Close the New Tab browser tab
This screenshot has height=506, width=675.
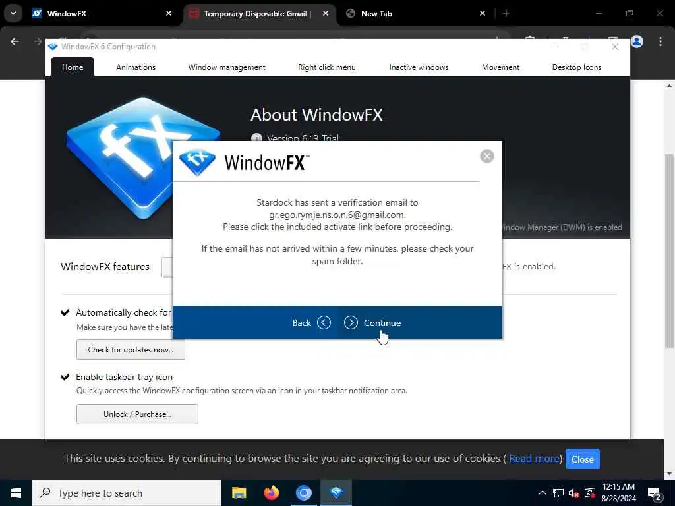tap(483, 14)
